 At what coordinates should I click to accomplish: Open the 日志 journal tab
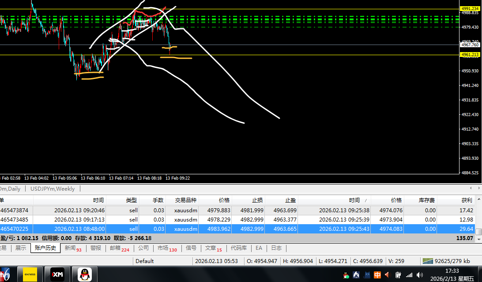(x=276, y=248)
